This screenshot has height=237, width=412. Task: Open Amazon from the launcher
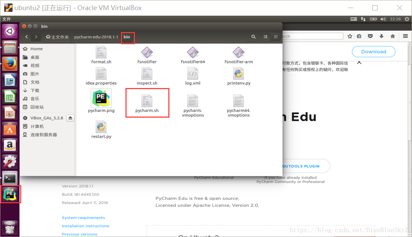coord(10,145)
